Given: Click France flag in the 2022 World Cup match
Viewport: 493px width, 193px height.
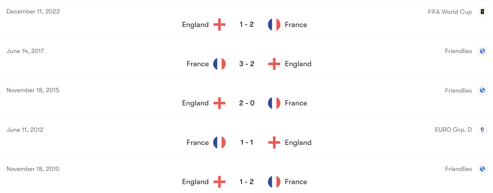Looking at the screenshot, I should pos(274,25).
